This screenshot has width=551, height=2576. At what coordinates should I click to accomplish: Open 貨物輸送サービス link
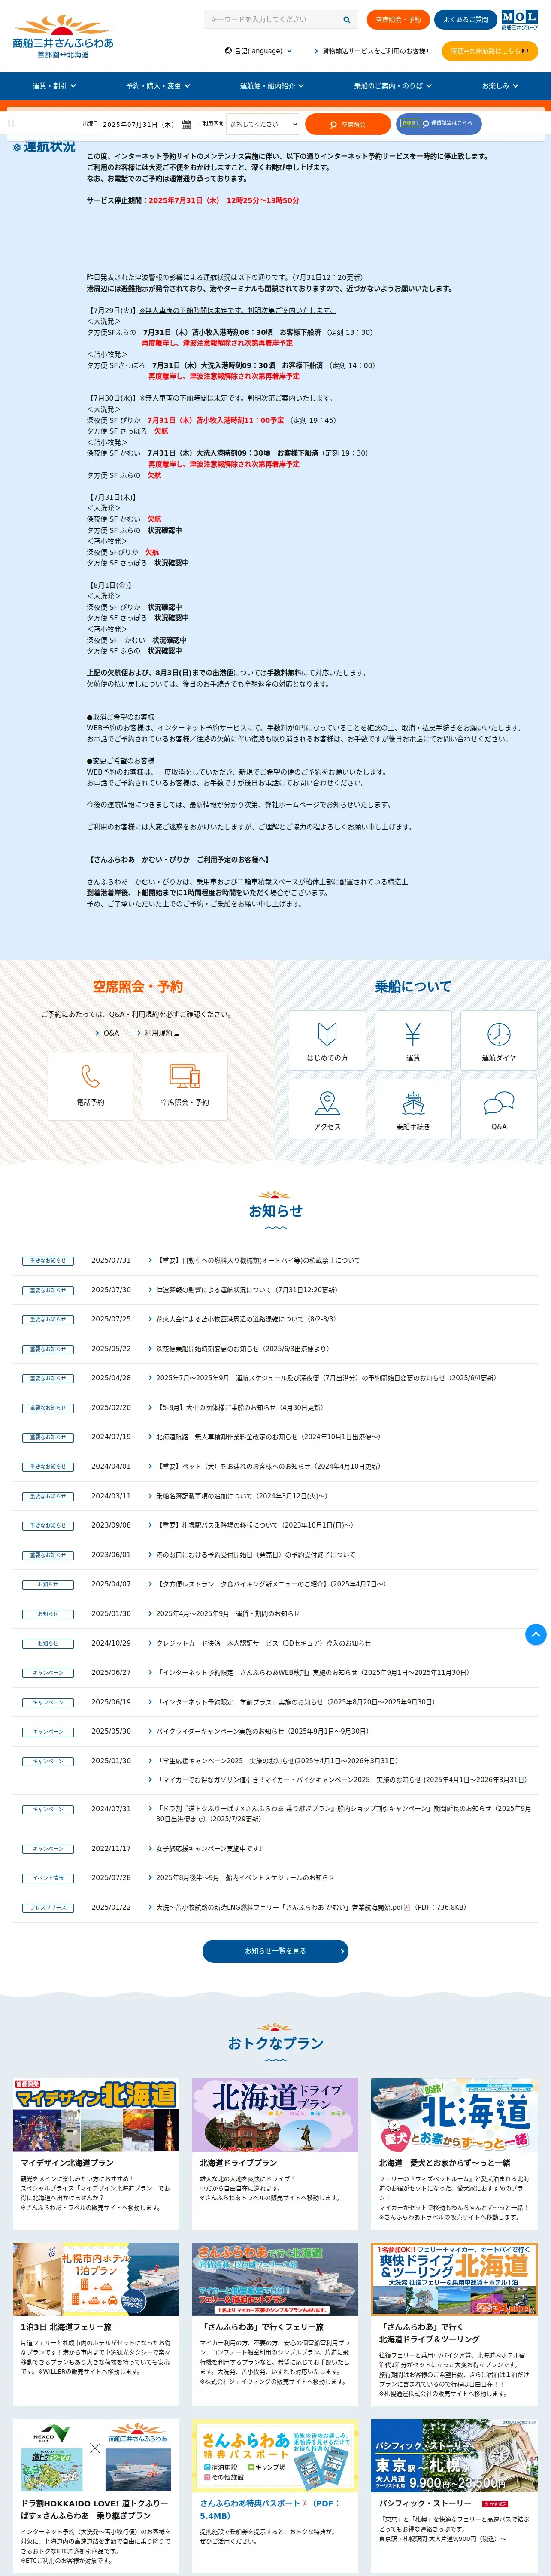pos(373,51)
